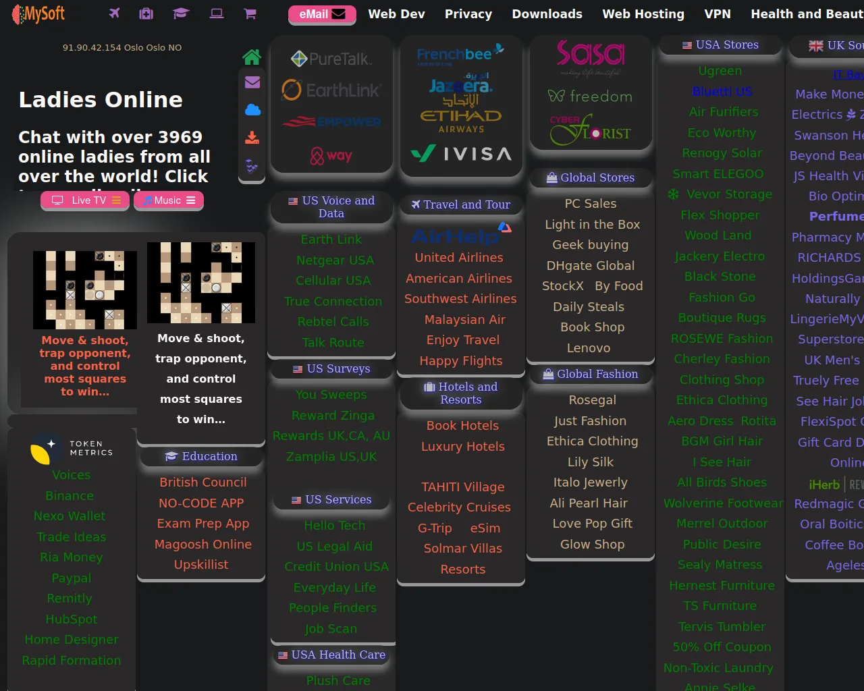The width and height of the screenshot is (864, 691).
Task: Expand the Music dropdown menu
Action: 169,200
